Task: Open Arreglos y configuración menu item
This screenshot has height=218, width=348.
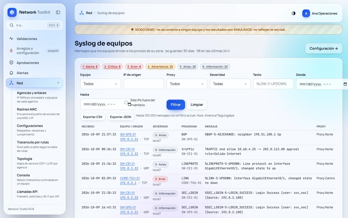Action: pyautogui.click(x=35, y=51)
